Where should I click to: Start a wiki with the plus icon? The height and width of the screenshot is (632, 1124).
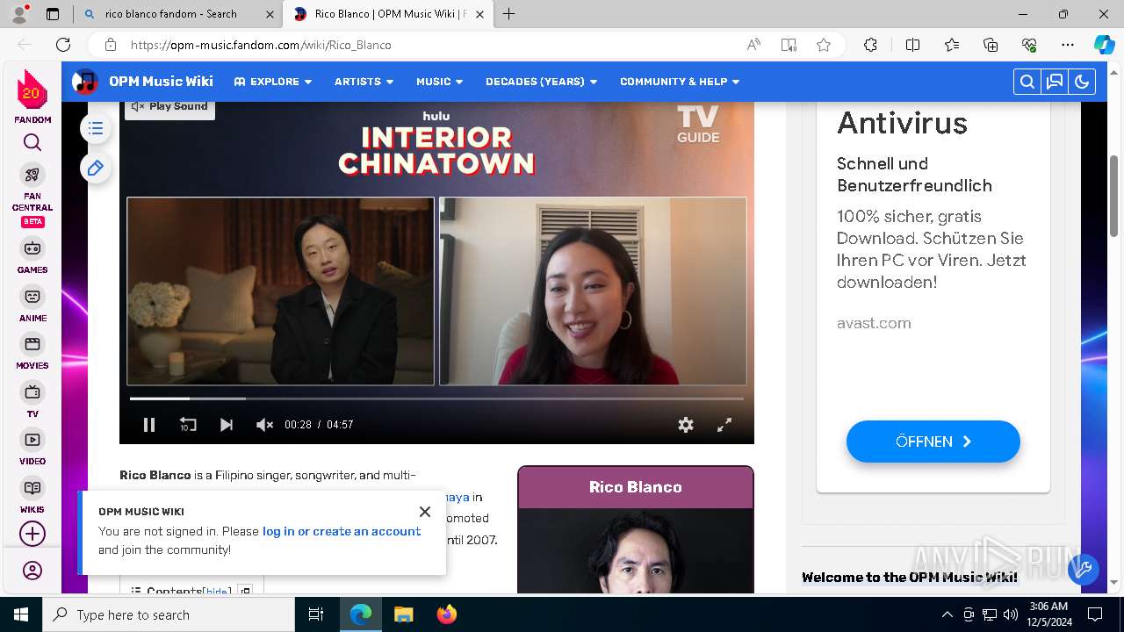coord(32,534)
